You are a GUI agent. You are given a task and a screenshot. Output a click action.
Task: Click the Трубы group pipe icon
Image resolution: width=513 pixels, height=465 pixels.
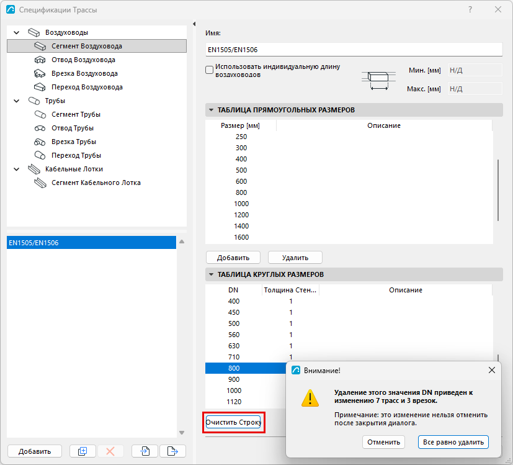33,101
